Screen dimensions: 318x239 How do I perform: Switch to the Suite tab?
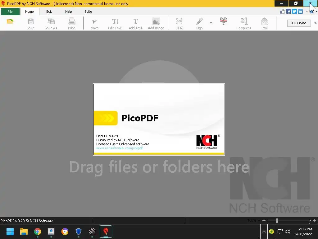pyautogui.click(x=88, y=12)
